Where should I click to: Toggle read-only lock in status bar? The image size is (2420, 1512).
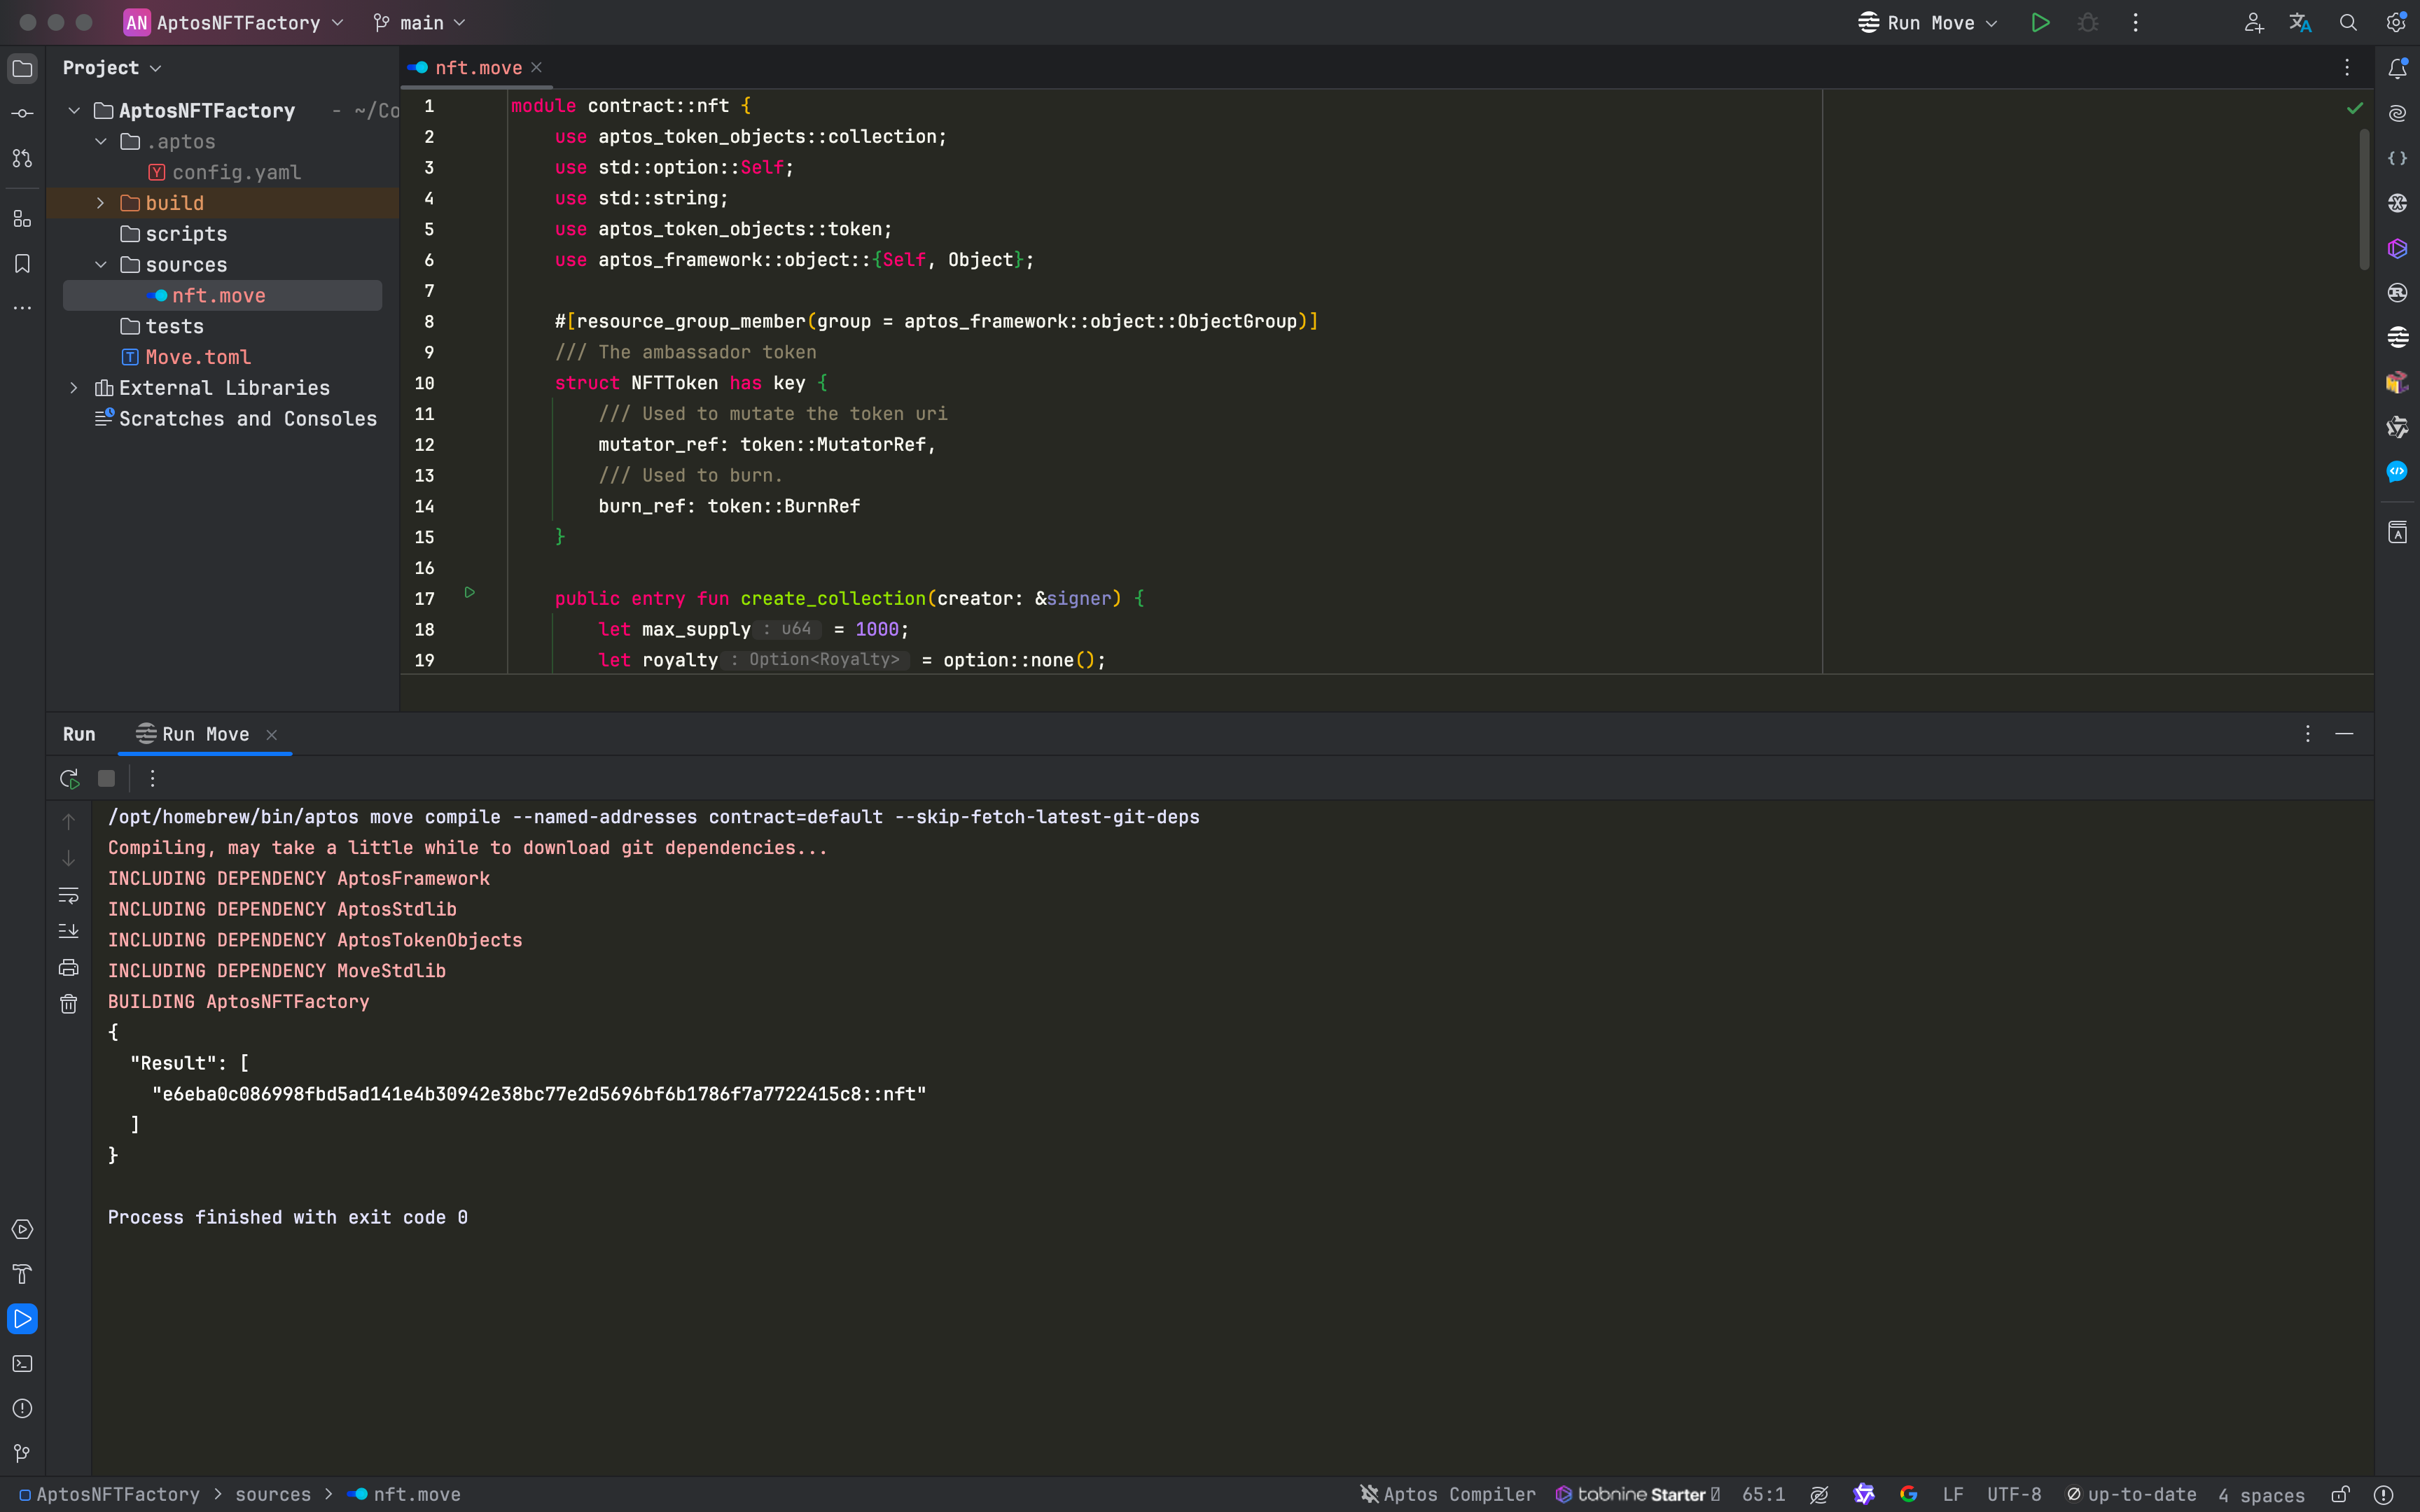tap(2340, 1494)
